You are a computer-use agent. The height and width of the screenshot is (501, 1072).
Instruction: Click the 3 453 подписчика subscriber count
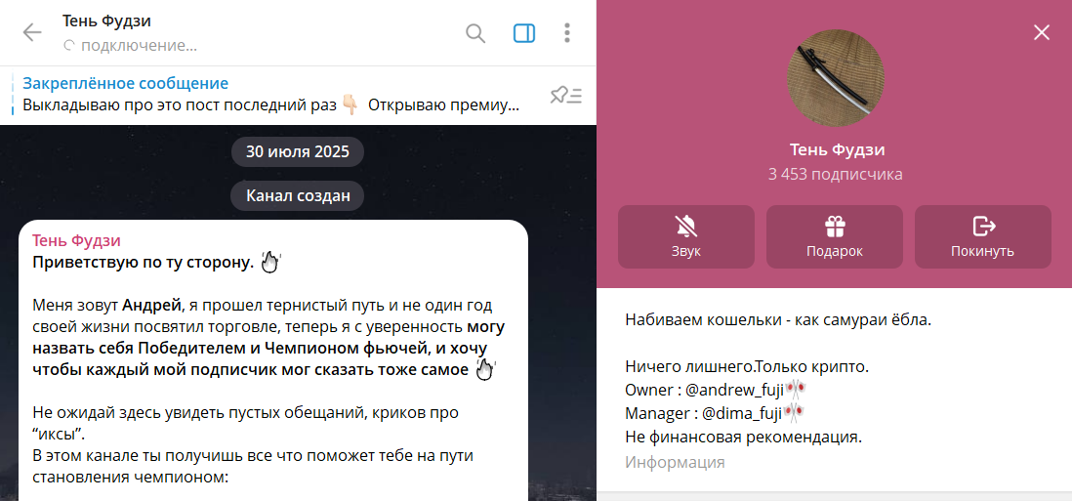point(836,175)
